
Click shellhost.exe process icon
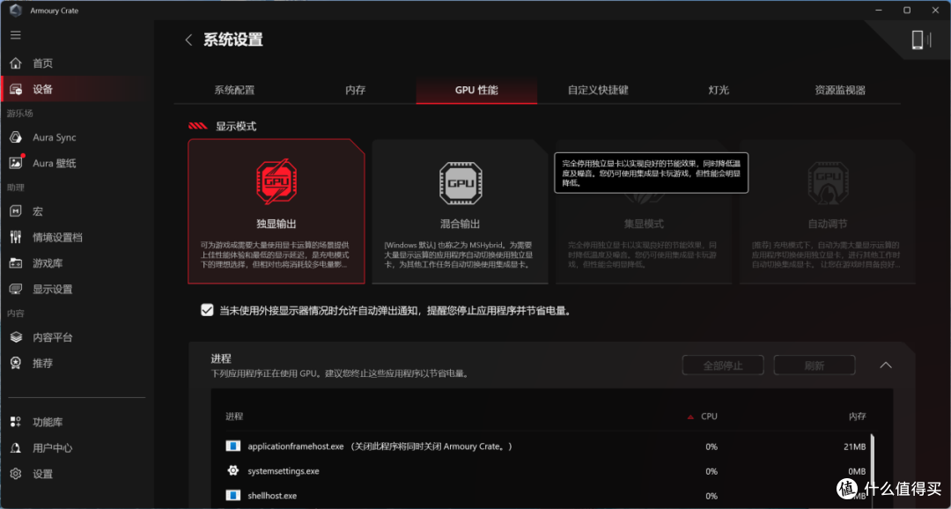pos(232,496)
